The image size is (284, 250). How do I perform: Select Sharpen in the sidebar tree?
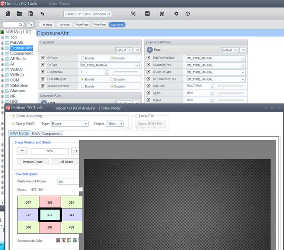click(x=17, y=91)
